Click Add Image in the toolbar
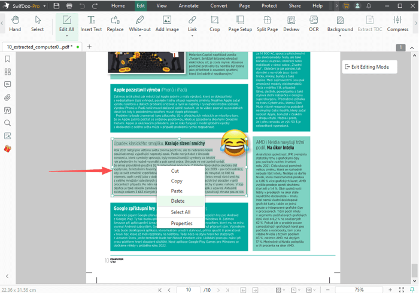Viewport: 419px width, 293px height. click(x=167, y=24)
